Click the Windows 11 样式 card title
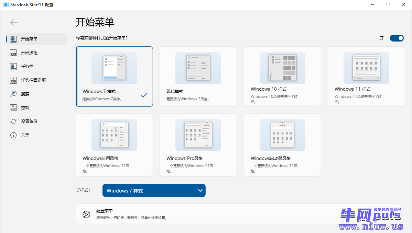This screenshot has height=233, width=412. coord(353,89)
